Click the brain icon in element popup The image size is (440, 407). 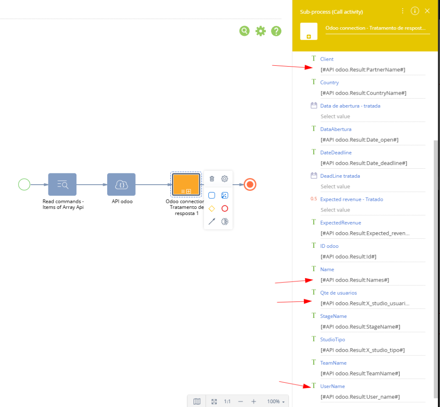pyautogui.click(x=224, y=221)
